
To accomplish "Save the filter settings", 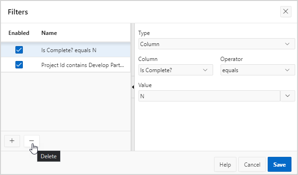I will pyautogui.click(x=279, y=164).
